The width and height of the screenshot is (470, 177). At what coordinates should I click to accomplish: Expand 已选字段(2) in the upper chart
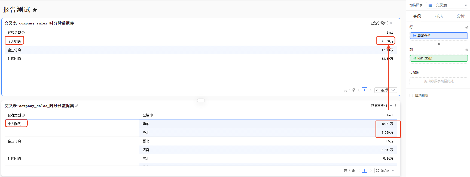coord(381,23)
